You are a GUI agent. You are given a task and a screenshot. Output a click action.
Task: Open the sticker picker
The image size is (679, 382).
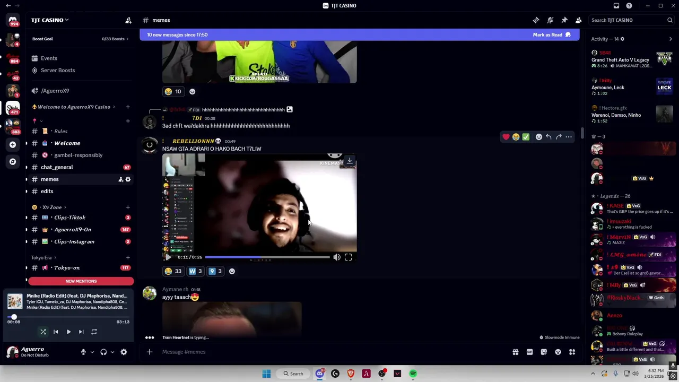[544, 352]
